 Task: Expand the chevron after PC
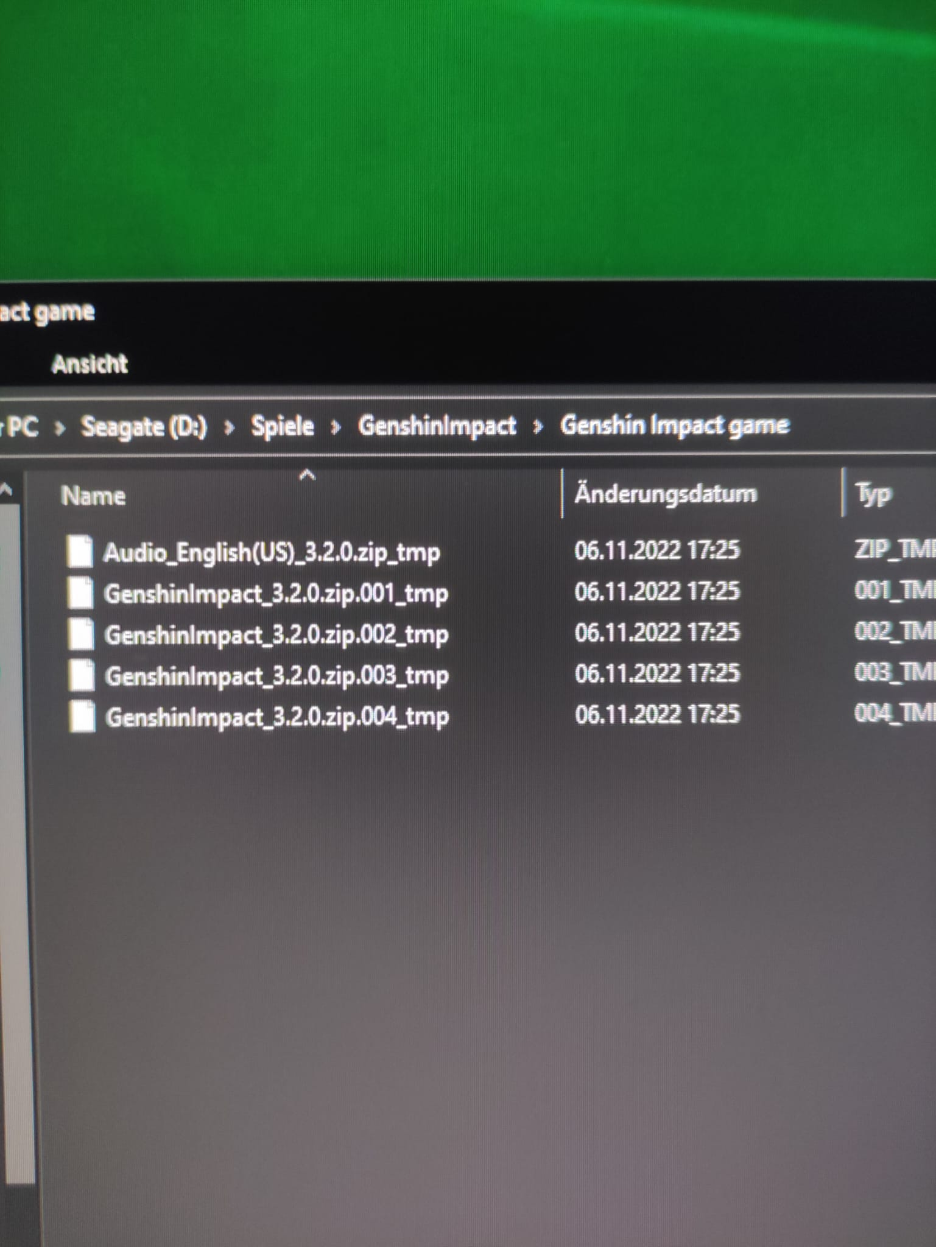tap(60, 429)
